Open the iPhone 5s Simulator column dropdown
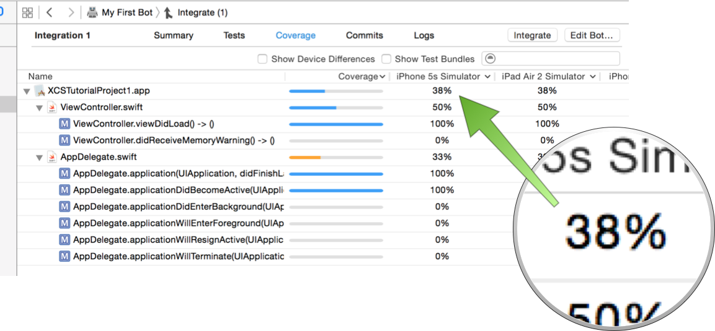The width and height of the screenshot is (715, 331). click(x=487, y=76)
